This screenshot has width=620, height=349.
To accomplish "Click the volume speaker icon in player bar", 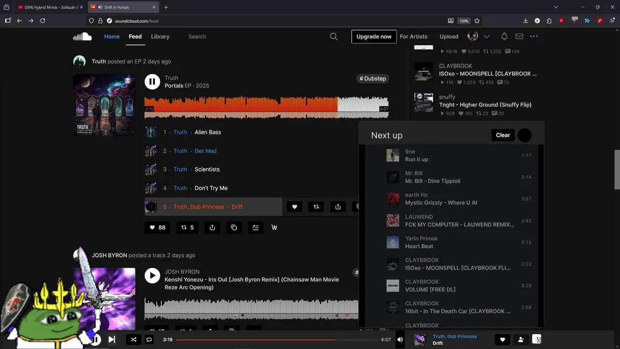I will point(400,339).
